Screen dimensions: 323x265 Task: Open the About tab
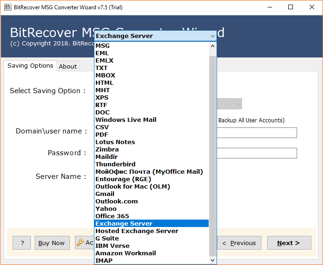(x=68, y=66)
